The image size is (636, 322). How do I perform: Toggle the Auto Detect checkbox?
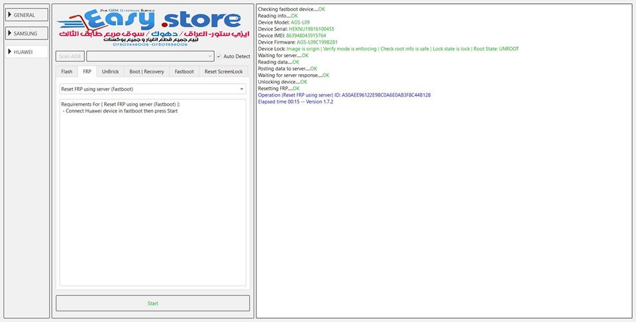click(x=219, y=56)
